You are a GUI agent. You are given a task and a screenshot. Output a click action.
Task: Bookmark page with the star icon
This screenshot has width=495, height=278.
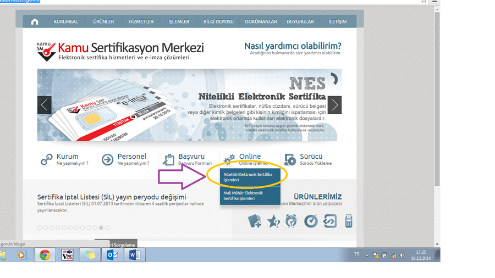[424, 1]
